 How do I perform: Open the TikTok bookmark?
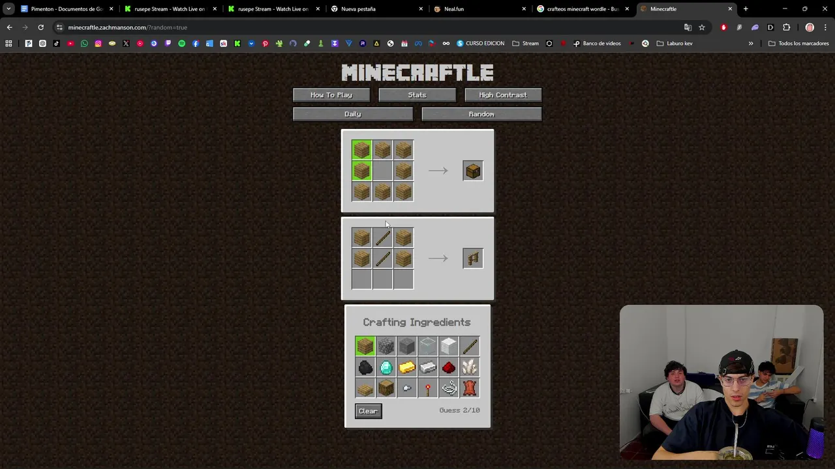56,44
